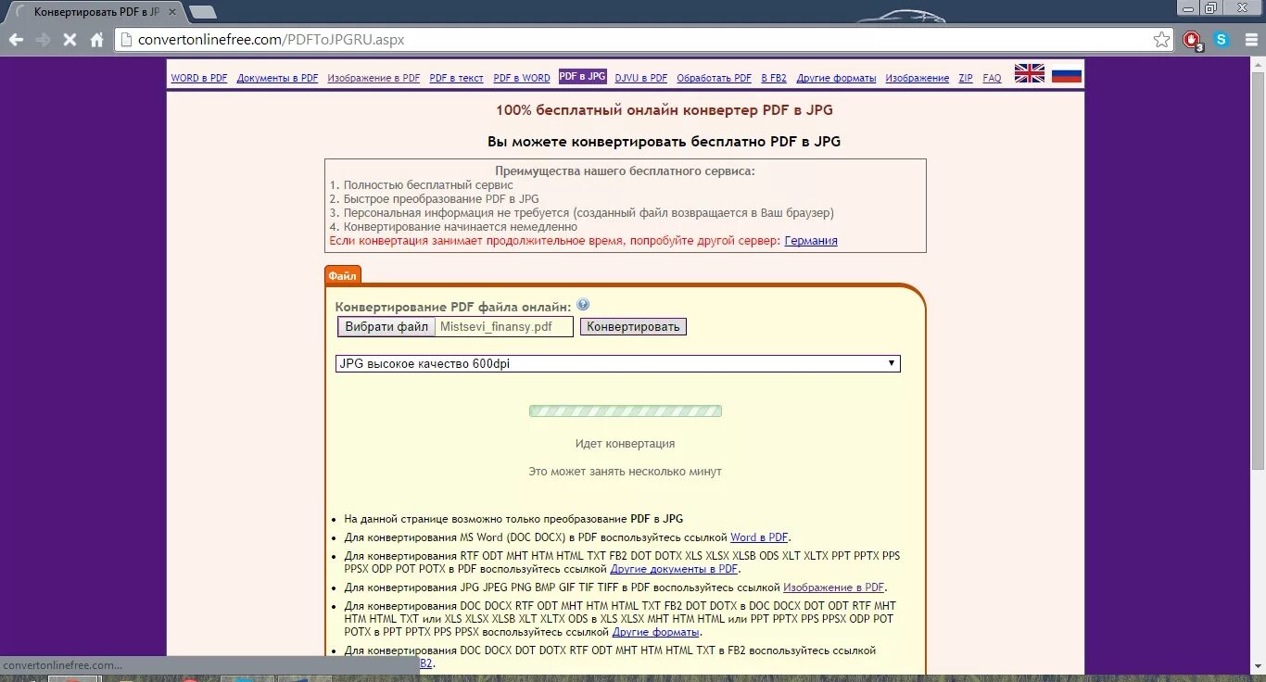Follow the Другие документы в PDF link
The image size is (1266, 682).
(674, 569)
